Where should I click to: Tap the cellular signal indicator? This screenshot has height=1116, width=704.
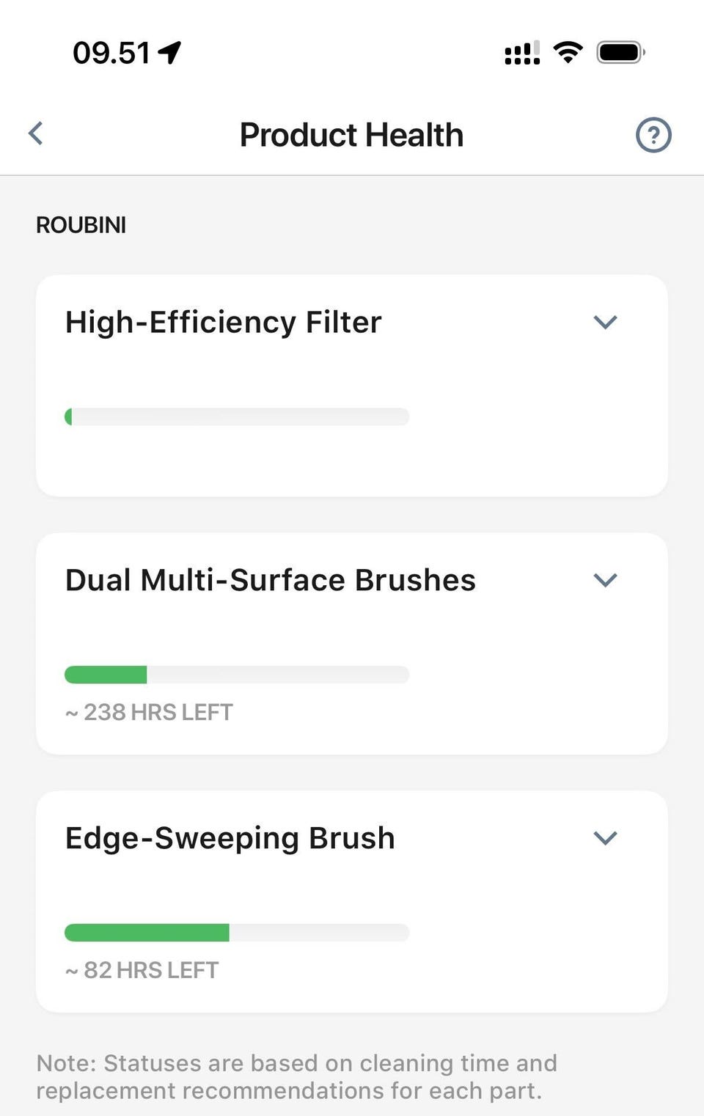(522, 53)
